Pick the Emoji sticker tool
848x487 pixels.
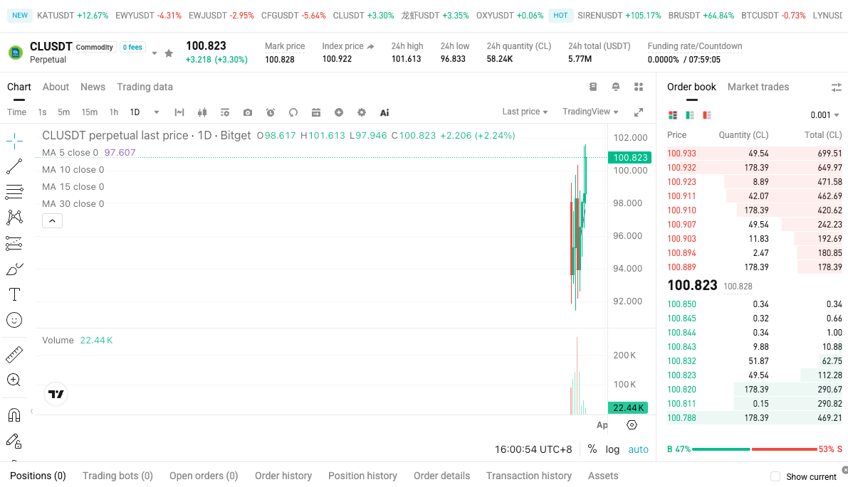(x=14, y=319)
